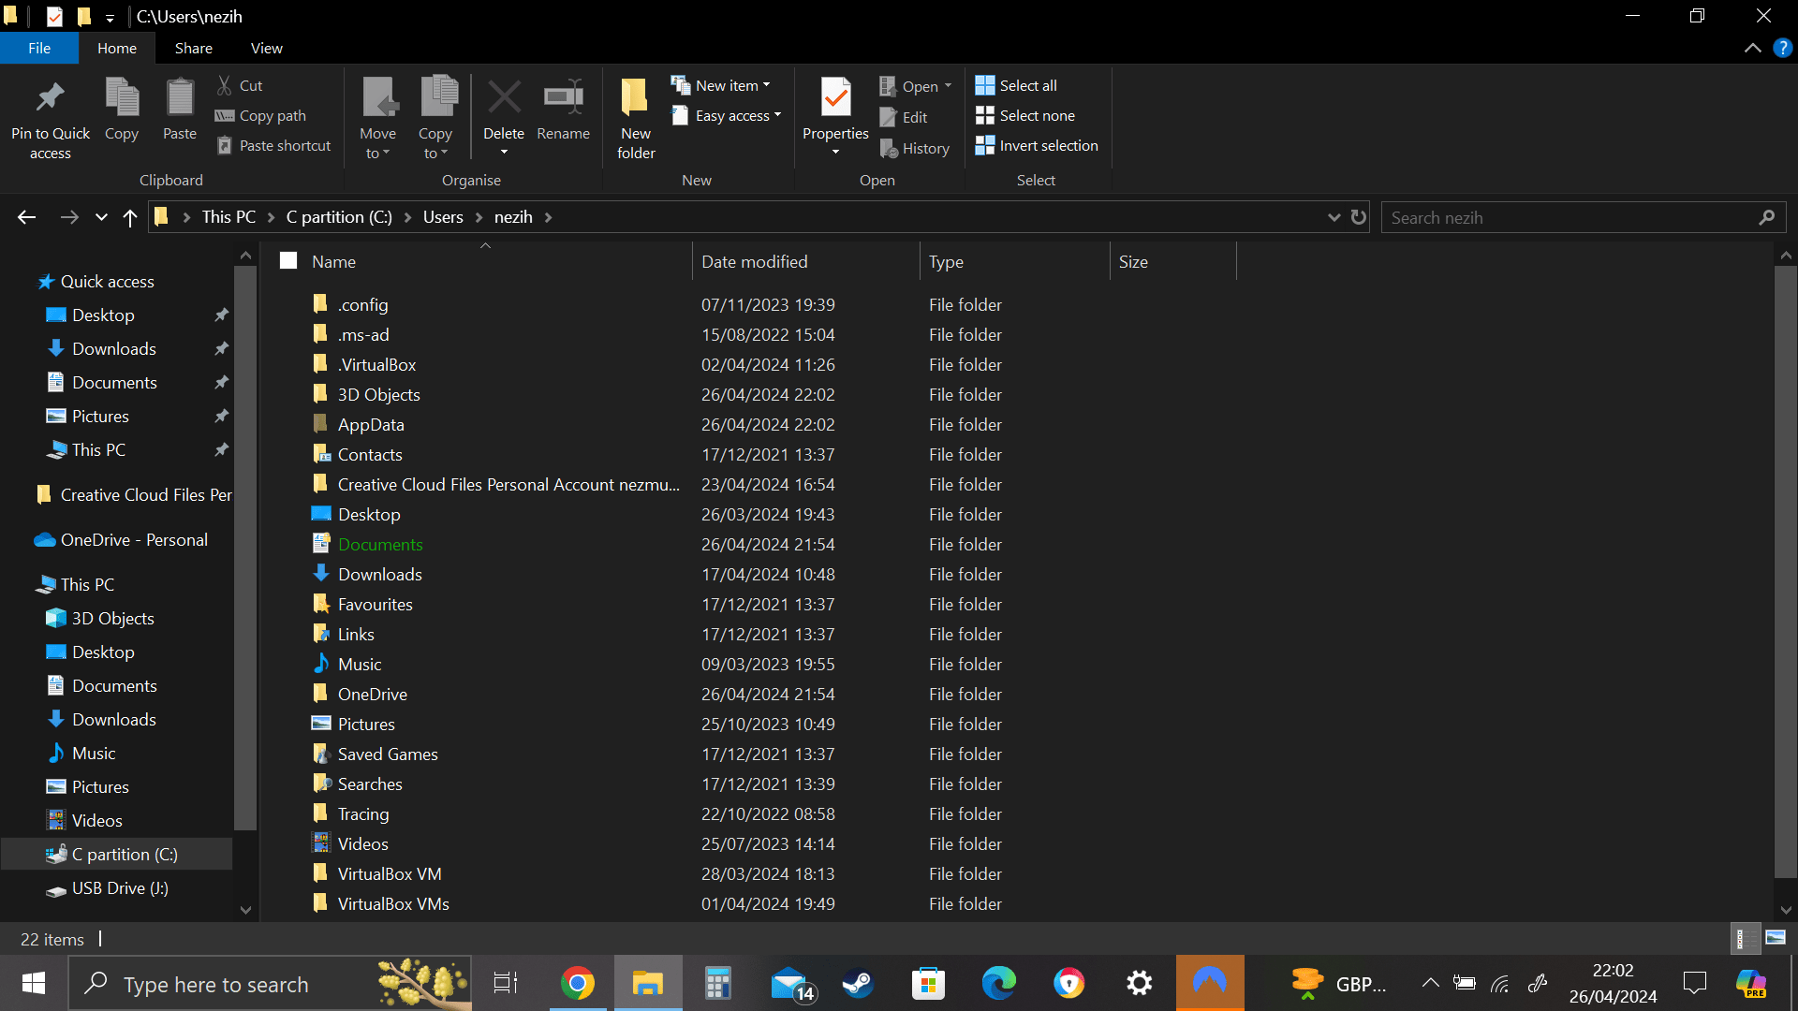
Task: Open Properties from the ribbon
Action: point(834,98)
